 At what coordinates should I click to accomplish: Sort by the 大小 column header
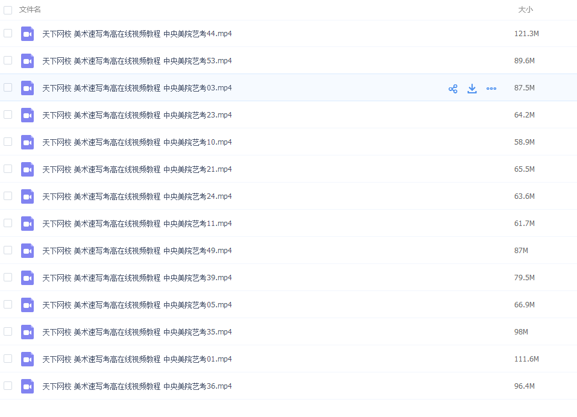click(x=526, y=10)
